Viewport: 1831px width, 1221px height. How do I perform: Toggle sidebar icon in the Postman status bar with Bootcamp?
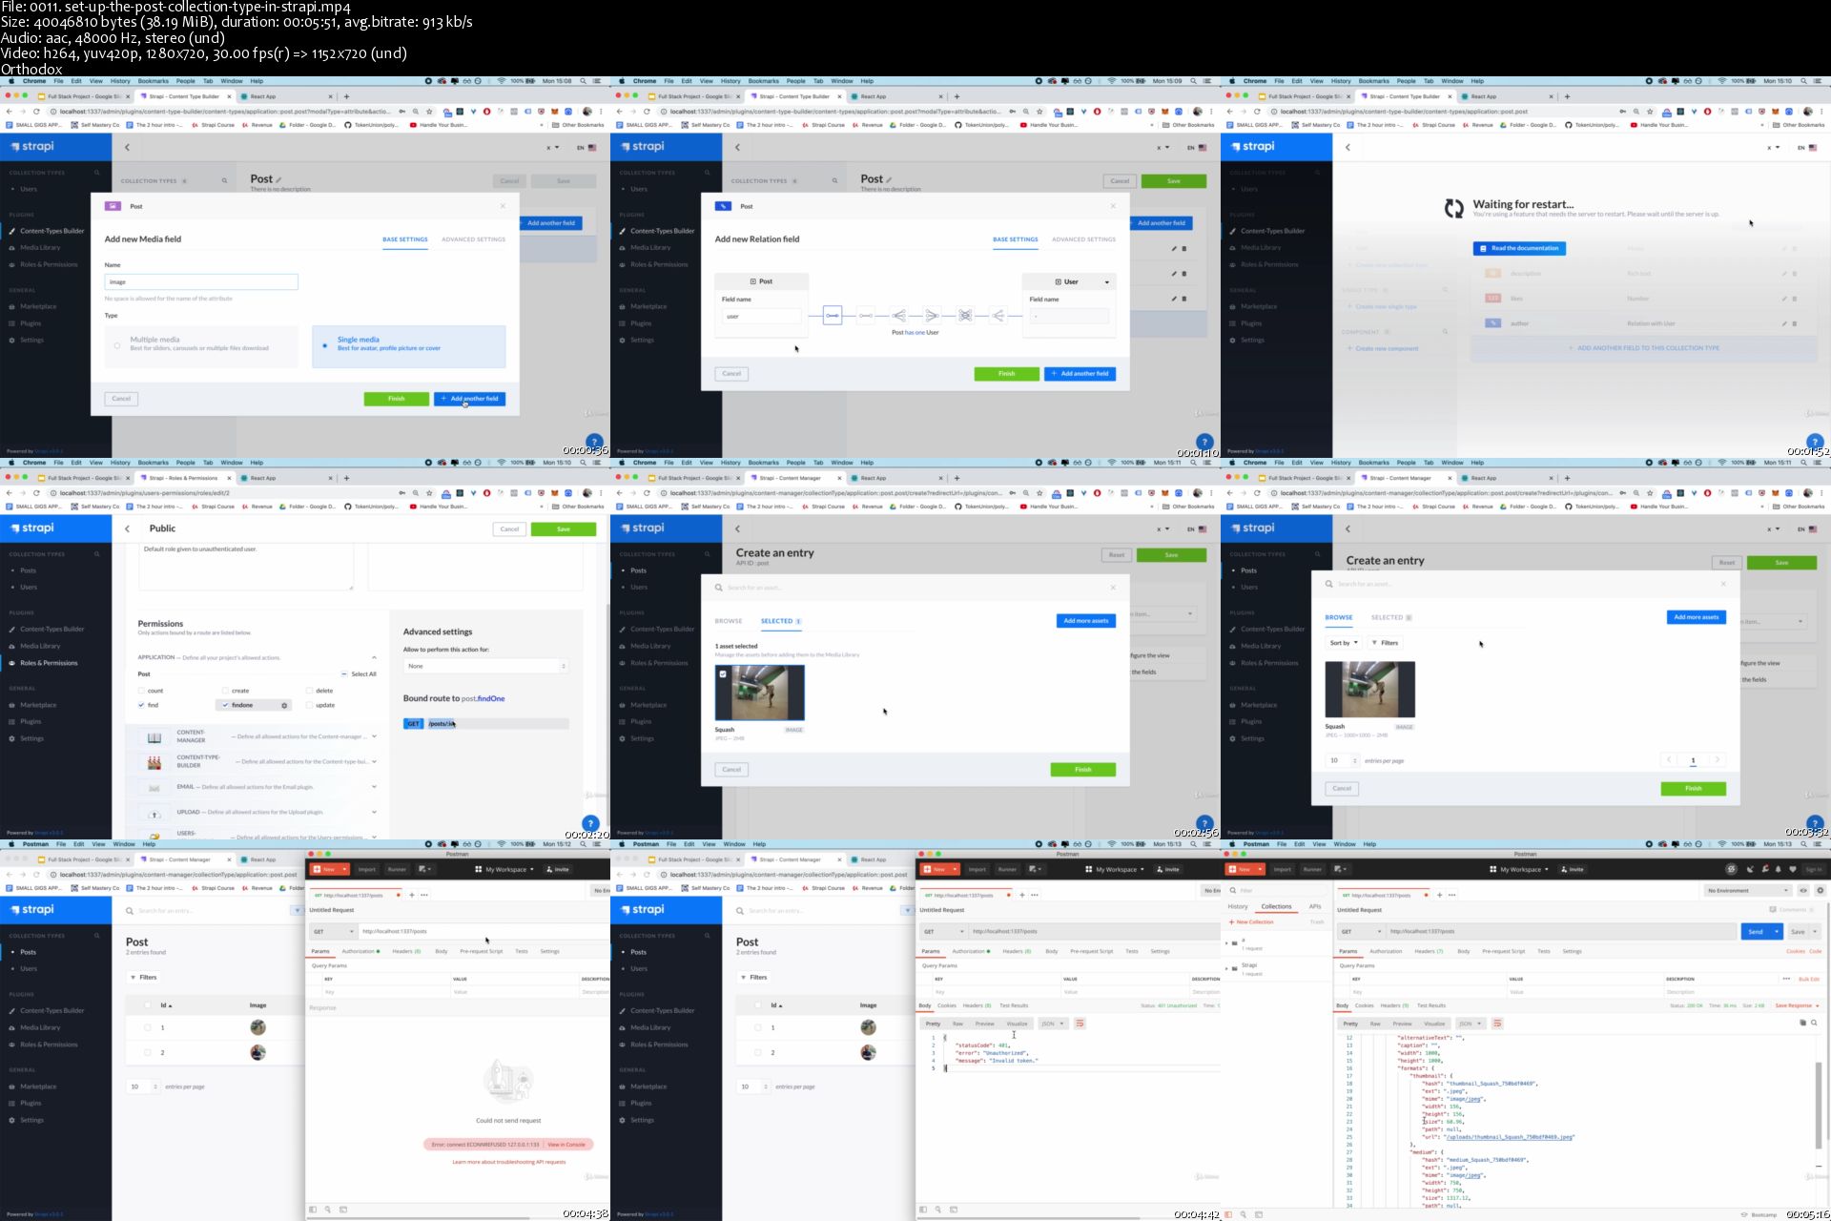(1228, 1214)
